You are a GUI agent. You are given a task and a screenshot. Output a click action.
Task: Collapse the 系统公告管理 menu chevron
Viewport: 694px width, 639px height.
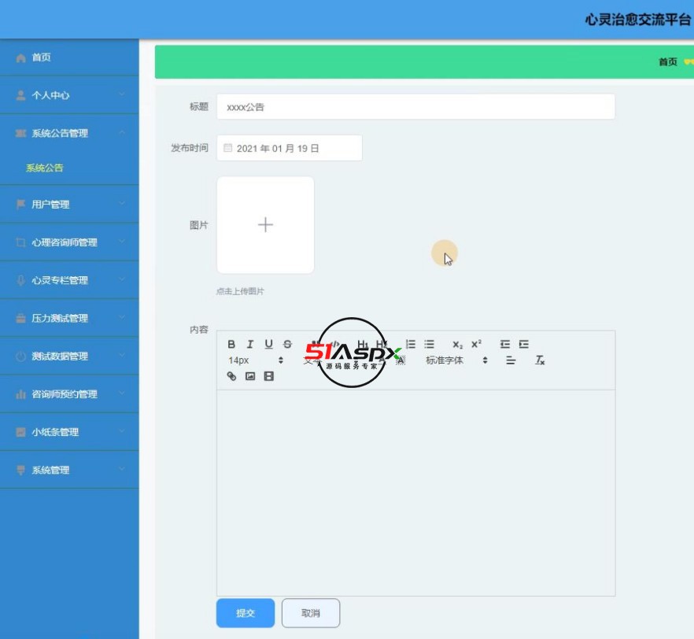coord(122,132)
